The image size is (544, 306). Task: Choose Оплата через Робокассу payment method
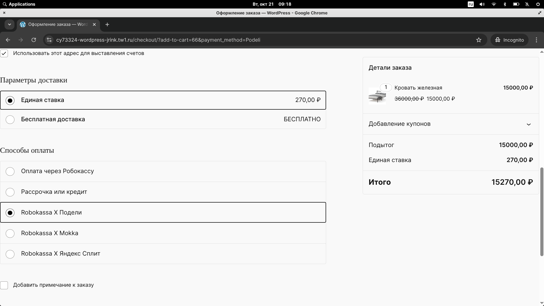(10, 171)
